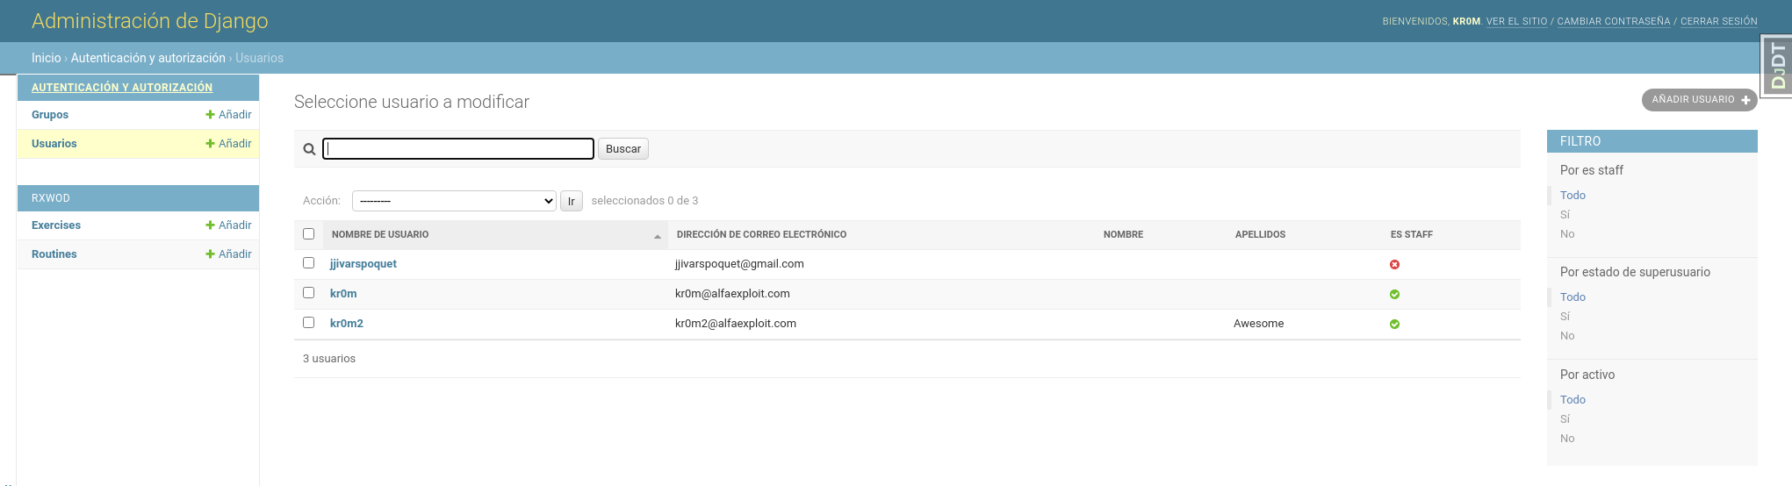1792x486 pixels.
Task: Open the Acción dropdown menu
Action: (x=454, y=201)
